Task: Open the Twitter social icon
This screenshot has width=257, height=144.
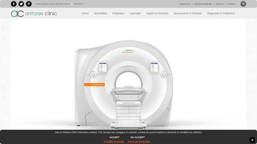Action: click(x=21, y=4)
